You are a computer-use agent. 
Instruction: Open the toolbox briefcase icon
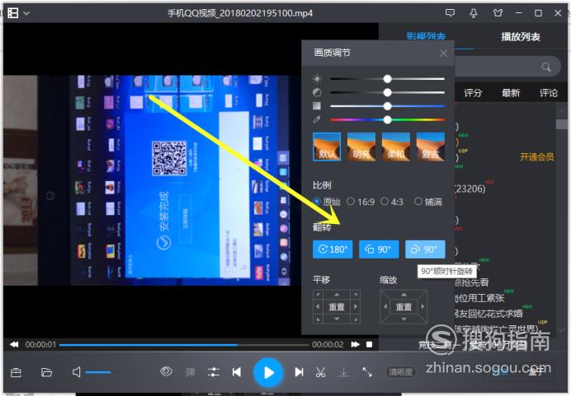tap(16, 372)
